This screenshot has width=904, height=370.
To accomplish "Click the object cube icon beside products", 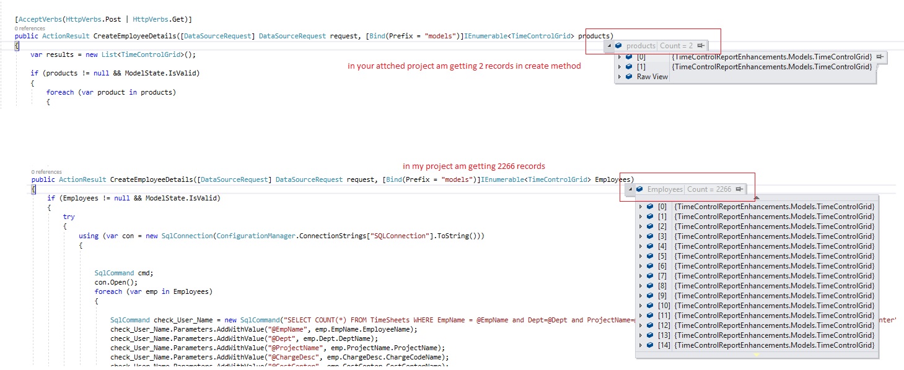I will coord(619,46).
